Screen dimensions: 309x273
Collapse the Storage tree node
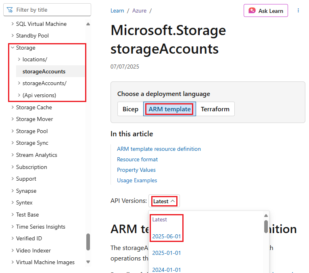tap(12, 48)
